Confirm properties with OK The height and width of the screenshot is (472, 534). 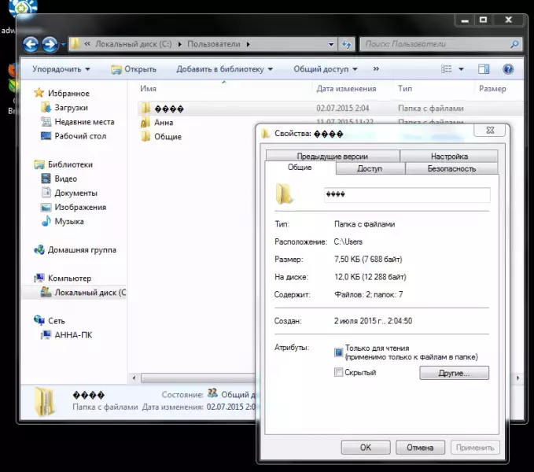point(366,447)
